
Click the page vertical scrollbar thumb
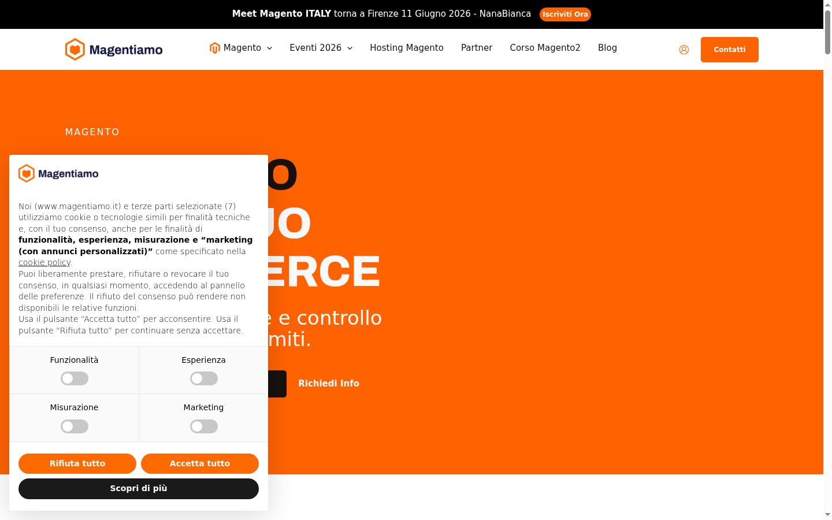[x=827, y=32]
